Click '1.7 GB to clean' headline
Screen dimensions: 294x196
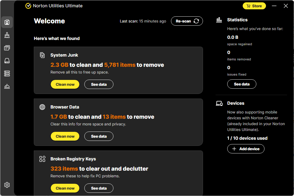point(102,117)
